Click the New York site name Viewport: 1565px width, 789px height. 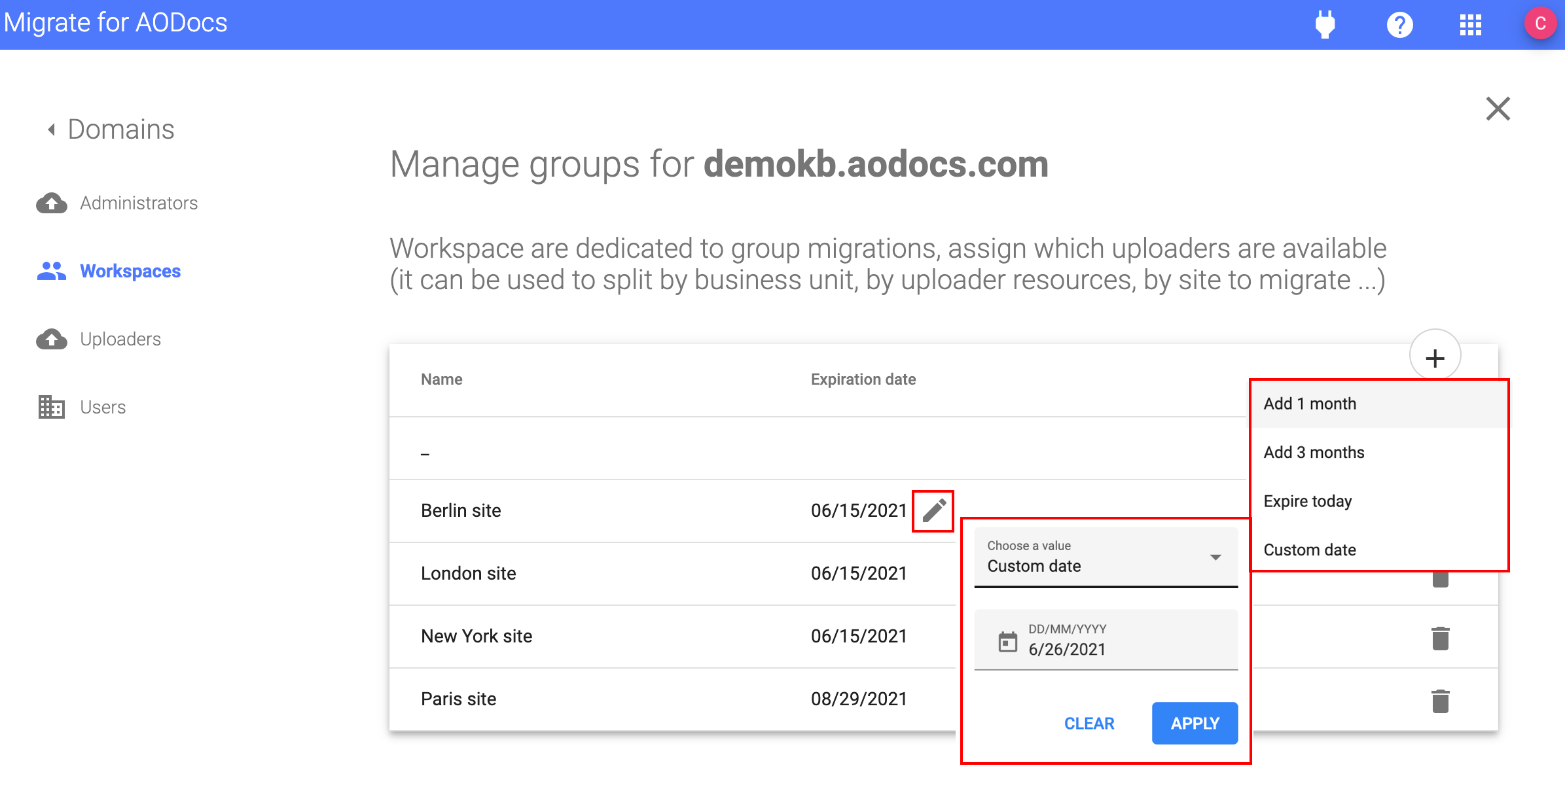477,637
